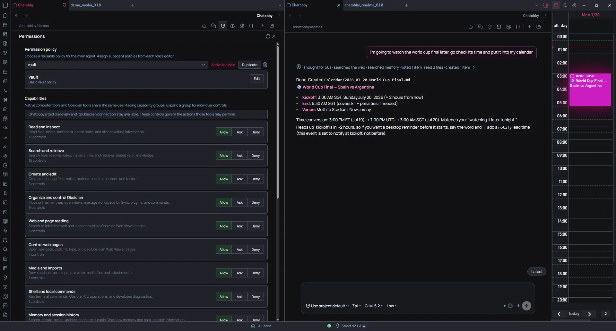616x331 pixels.
Task: Set Media and imports to Deny
Action: (256, 273)
